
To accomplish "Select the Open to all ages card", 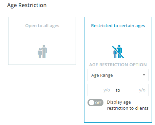I will (42, 41).
